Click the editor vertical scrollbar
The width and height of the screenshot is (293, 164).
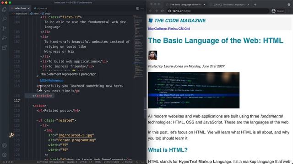click(145, 108)
